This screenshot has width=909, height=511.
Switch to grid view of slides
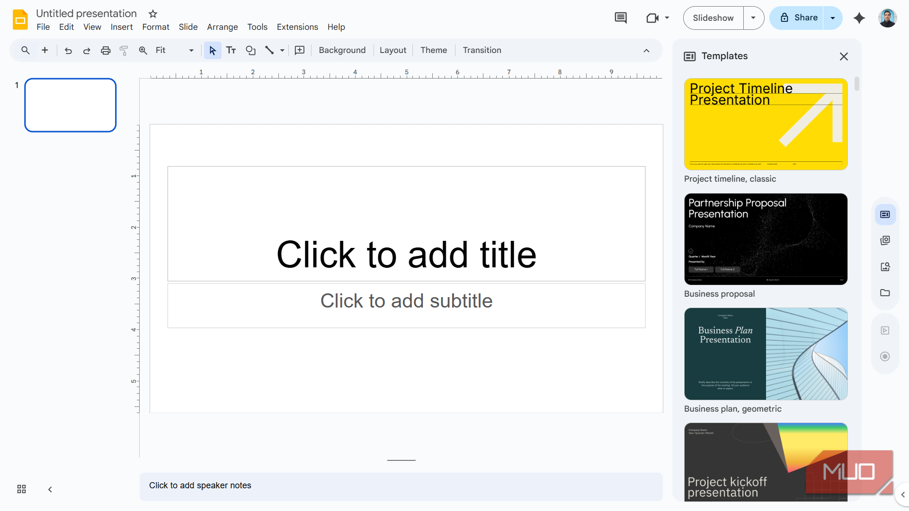[x=21, y=489]
